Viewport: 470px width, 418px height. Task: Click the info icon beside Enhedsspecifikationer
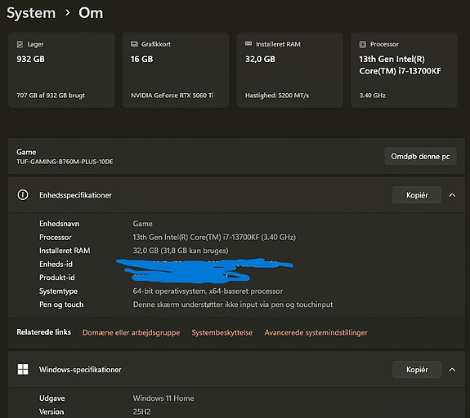(23, 194)
